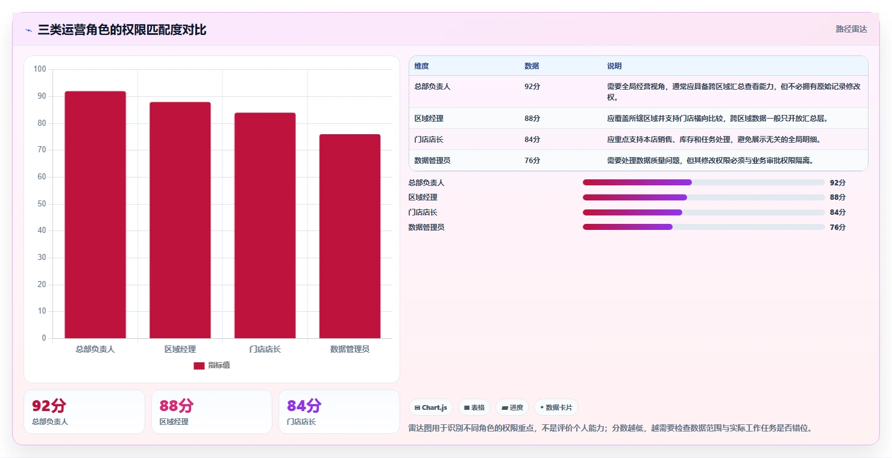Click the description starting 需要处理数据质量问题
Viewport: 892px width, 458px height.
(x=710, y=161)
